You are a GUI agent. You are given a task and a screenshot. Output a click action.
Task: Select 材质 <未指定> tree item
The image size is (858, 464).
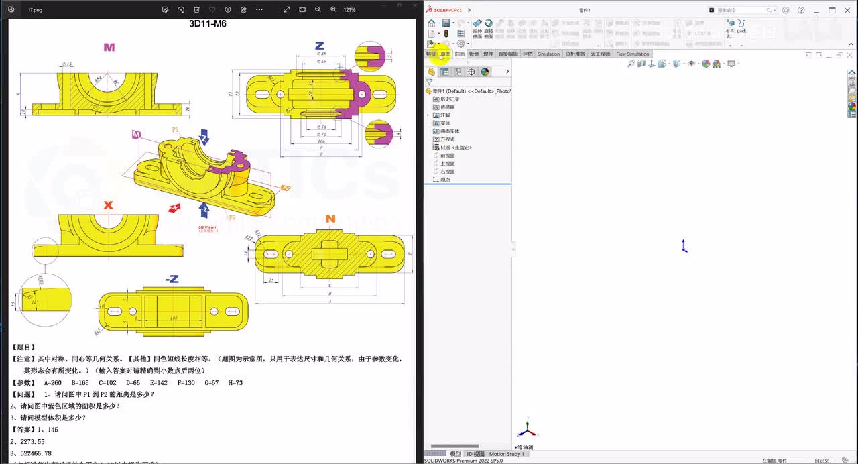452,148
